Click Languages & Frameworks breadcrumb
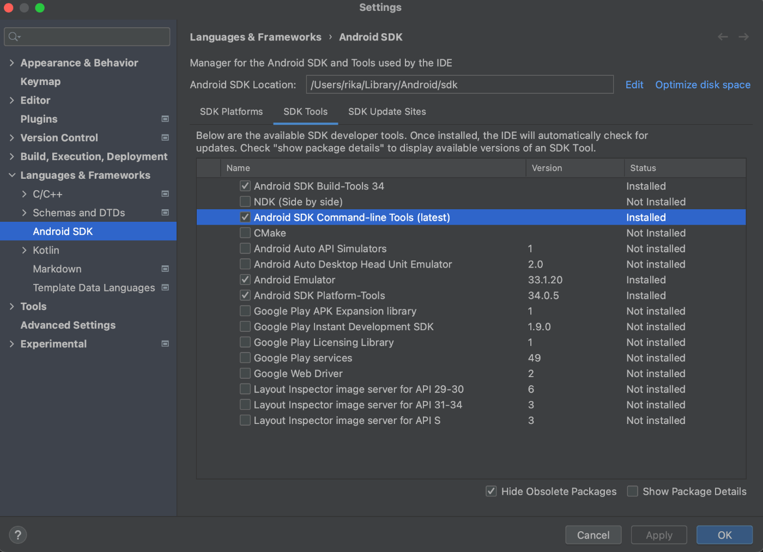The height and width of the screenshot is (552, 763). (x=256, y=37)
